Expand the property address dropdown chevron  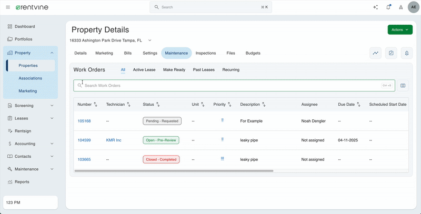point(149,40)
